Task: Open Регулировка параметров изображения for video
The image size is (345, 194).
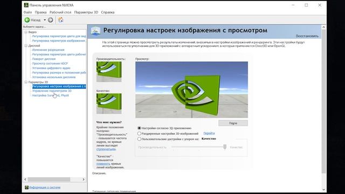Action: [59, 41]
